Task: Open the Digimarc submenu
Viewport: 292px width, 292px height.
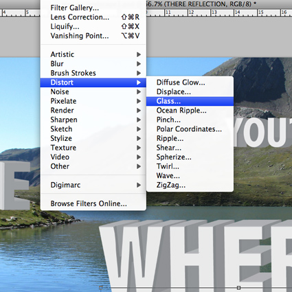Action: pyautogui.click(x=93, y=185)
